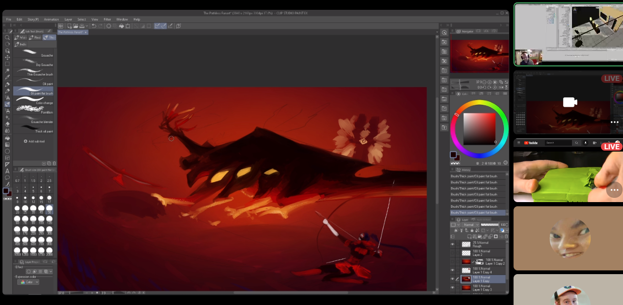Click the Open file folder icon
Viewport: 623px width, 305px height.
[x=75, y=26]
